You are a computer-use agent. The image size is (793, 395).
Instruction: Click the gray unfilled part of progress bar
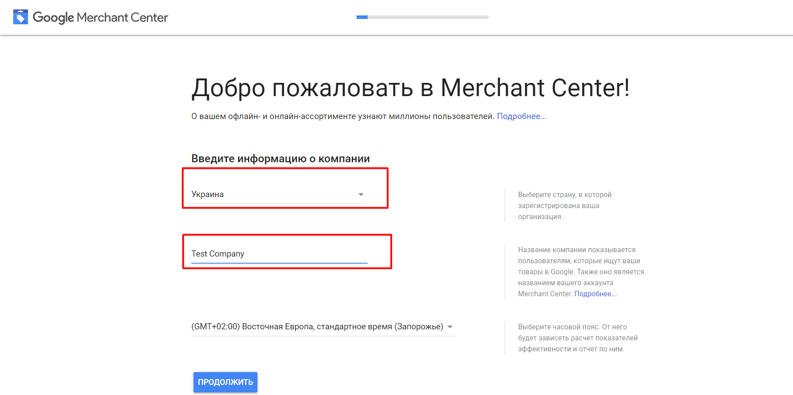428,17
